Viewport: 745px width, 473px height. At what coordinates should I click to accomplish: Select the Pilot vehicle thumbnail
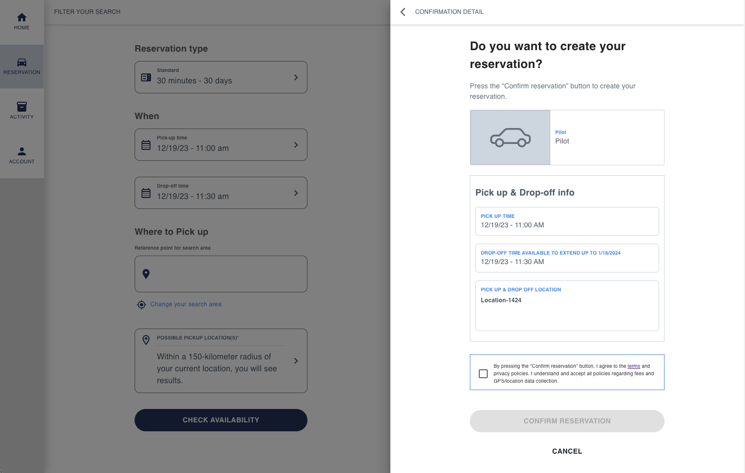(510, 137)
